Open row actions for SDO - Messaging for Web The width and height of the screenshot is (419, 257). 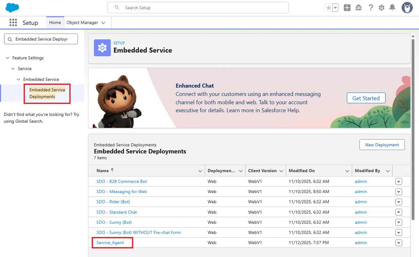pos(399,192)
